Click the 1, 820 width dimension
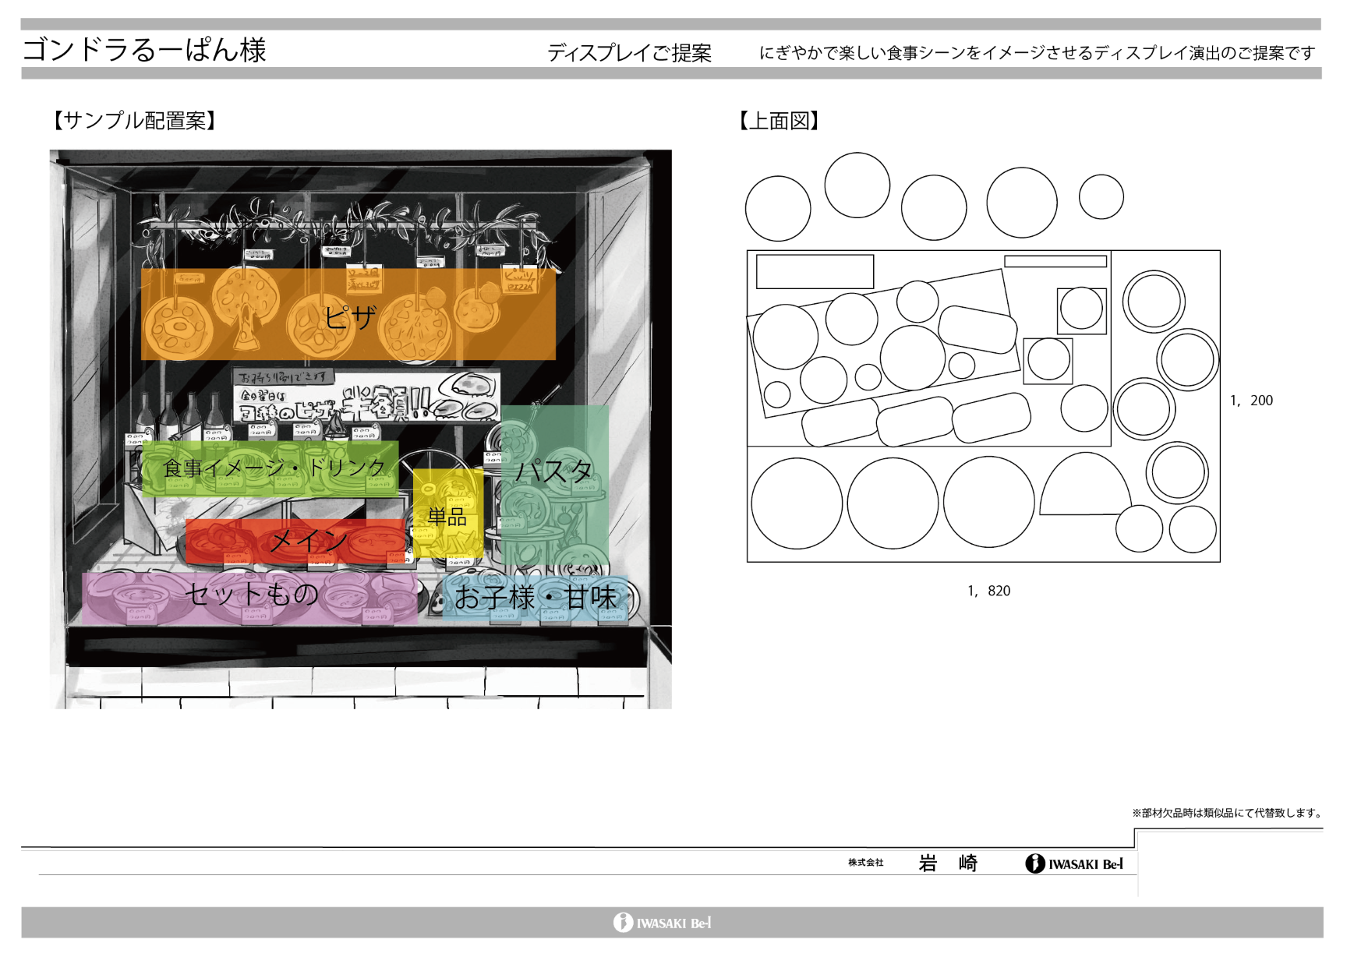The height and width of the screenshot is (957, 1354). (988, 591)
